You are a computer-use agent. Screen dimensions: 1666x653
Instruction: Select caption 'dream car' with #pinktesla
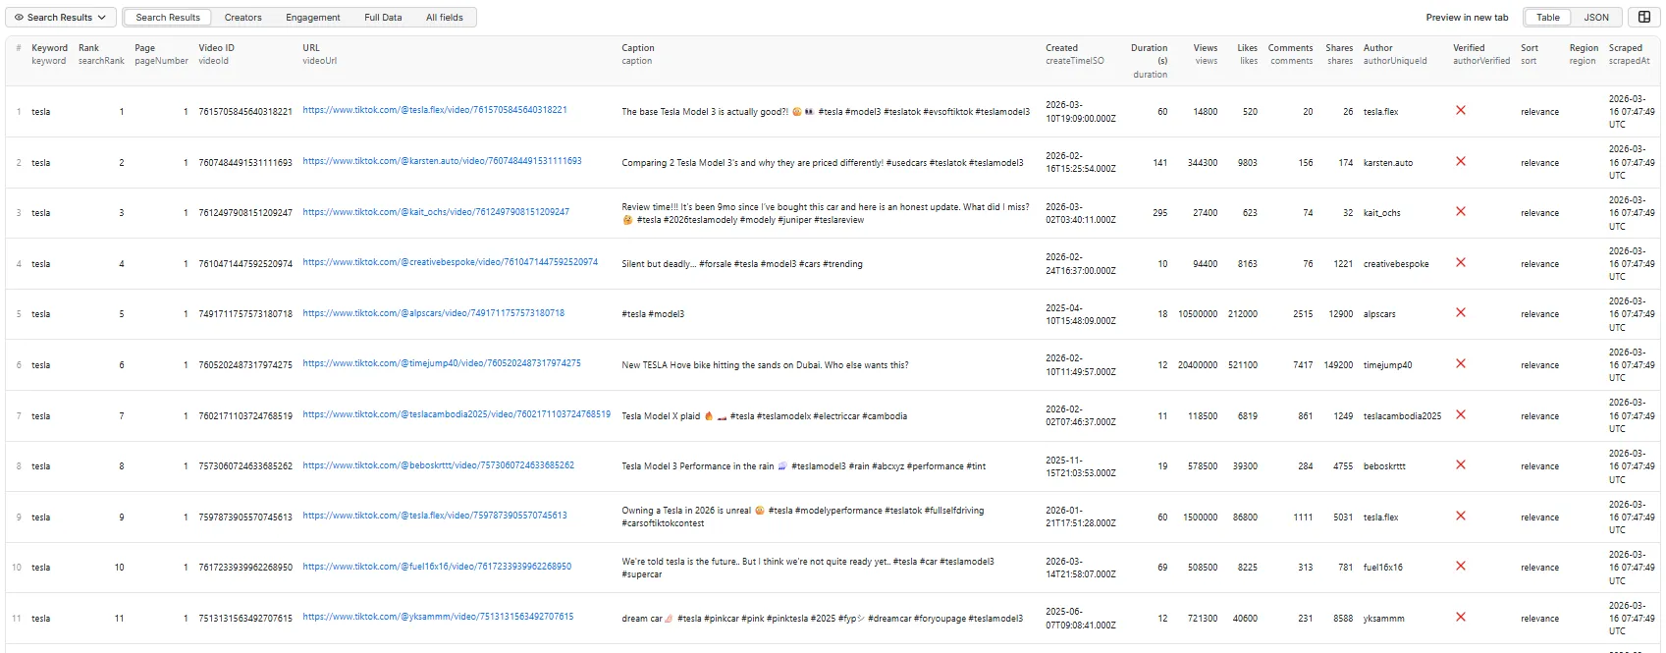[822, 619]
